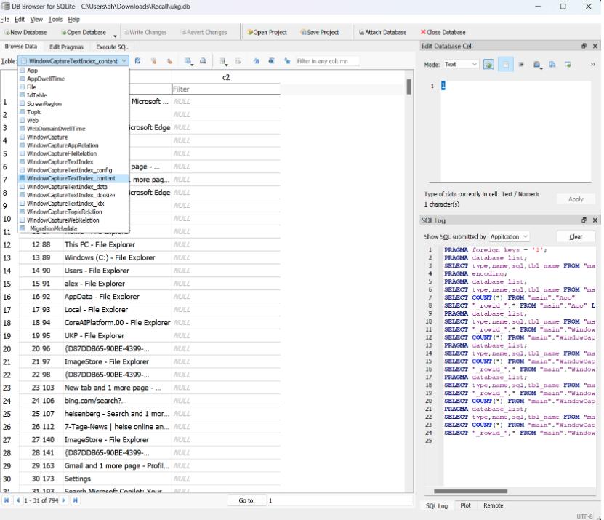
Task: Switch to the Plot panel tab
Action: pyautogui.click(x=465, y=505)
